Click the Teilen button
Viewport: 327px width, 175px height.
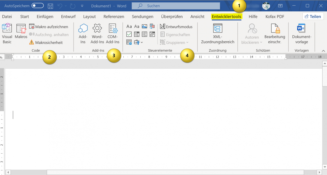313,16
